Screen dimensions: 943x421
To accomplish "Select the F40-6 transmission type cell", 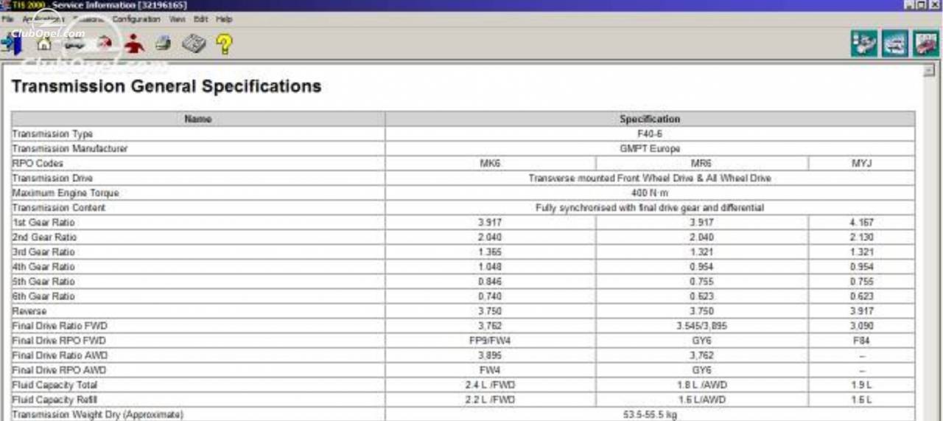I will coord(650,134).
